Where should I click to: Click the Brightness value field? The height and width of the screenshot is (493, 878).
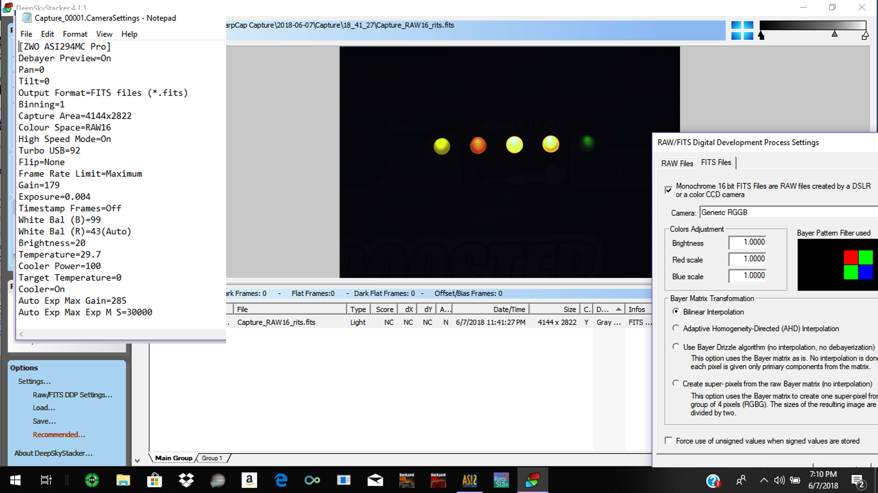[x=748, y=242]
